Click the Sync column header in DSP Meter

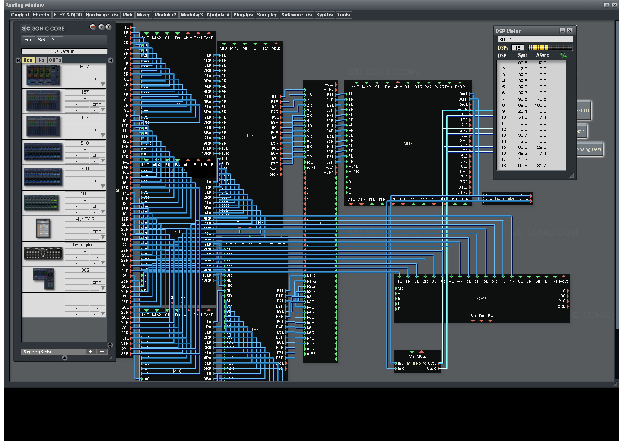[523, 55]
